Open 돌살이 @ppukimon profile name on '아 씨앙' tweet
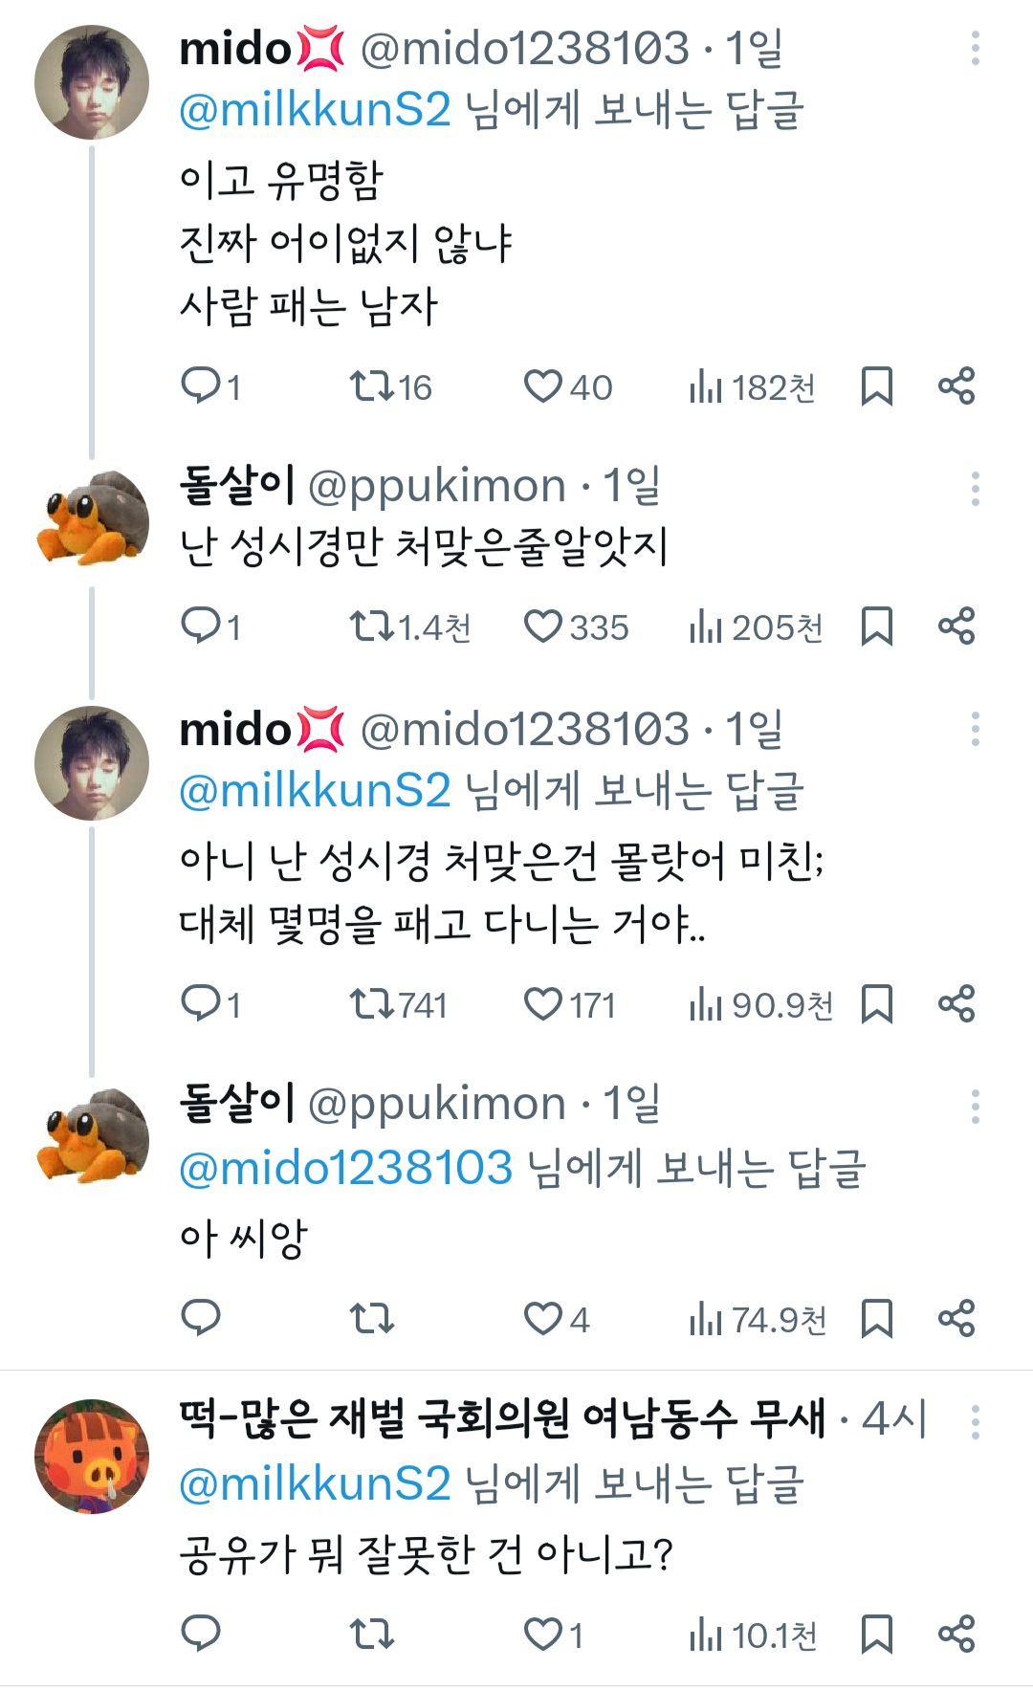Screen dimensions: 1033x1690 click(236, 1104)
